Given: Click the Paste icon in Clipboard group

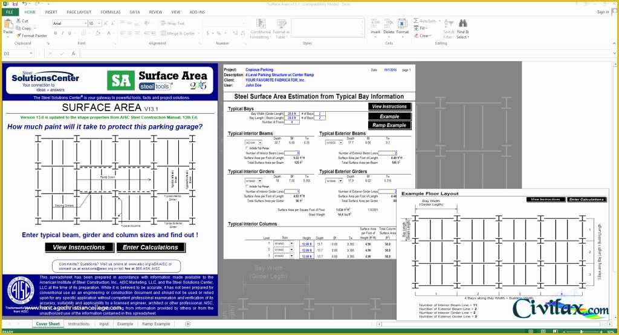Looking at the screenshot, I should click(7, 24).
